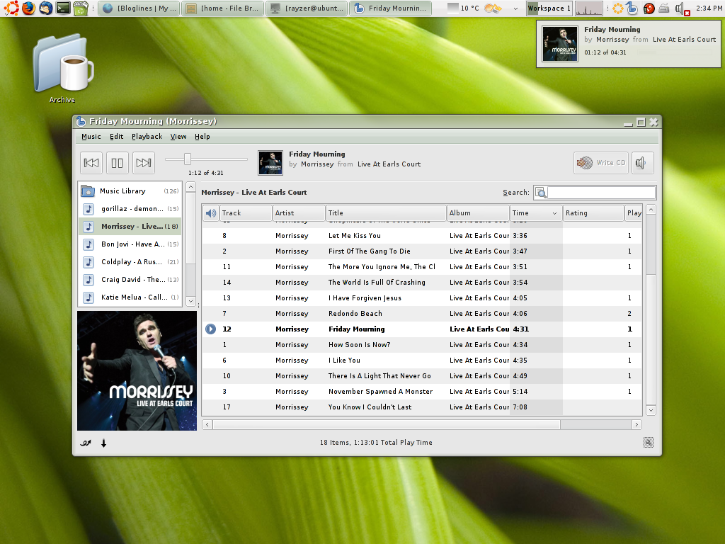Sort by the Title column header
Image resolution: width=725 pixels, height=544 pixels.
click(x=386, y=212)
